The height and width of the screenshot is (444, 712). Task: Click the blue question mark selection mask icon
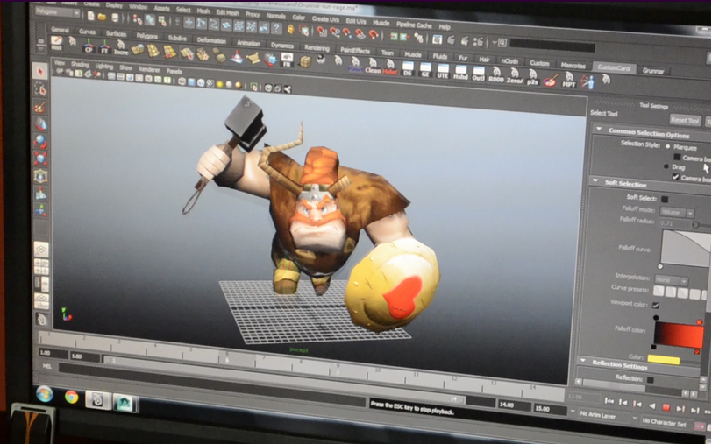(275, 28)
